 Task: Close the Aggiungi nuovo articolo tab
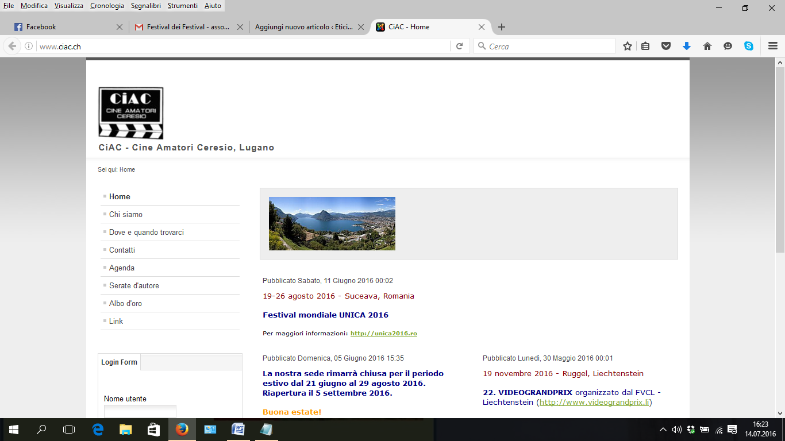point(361,27)
